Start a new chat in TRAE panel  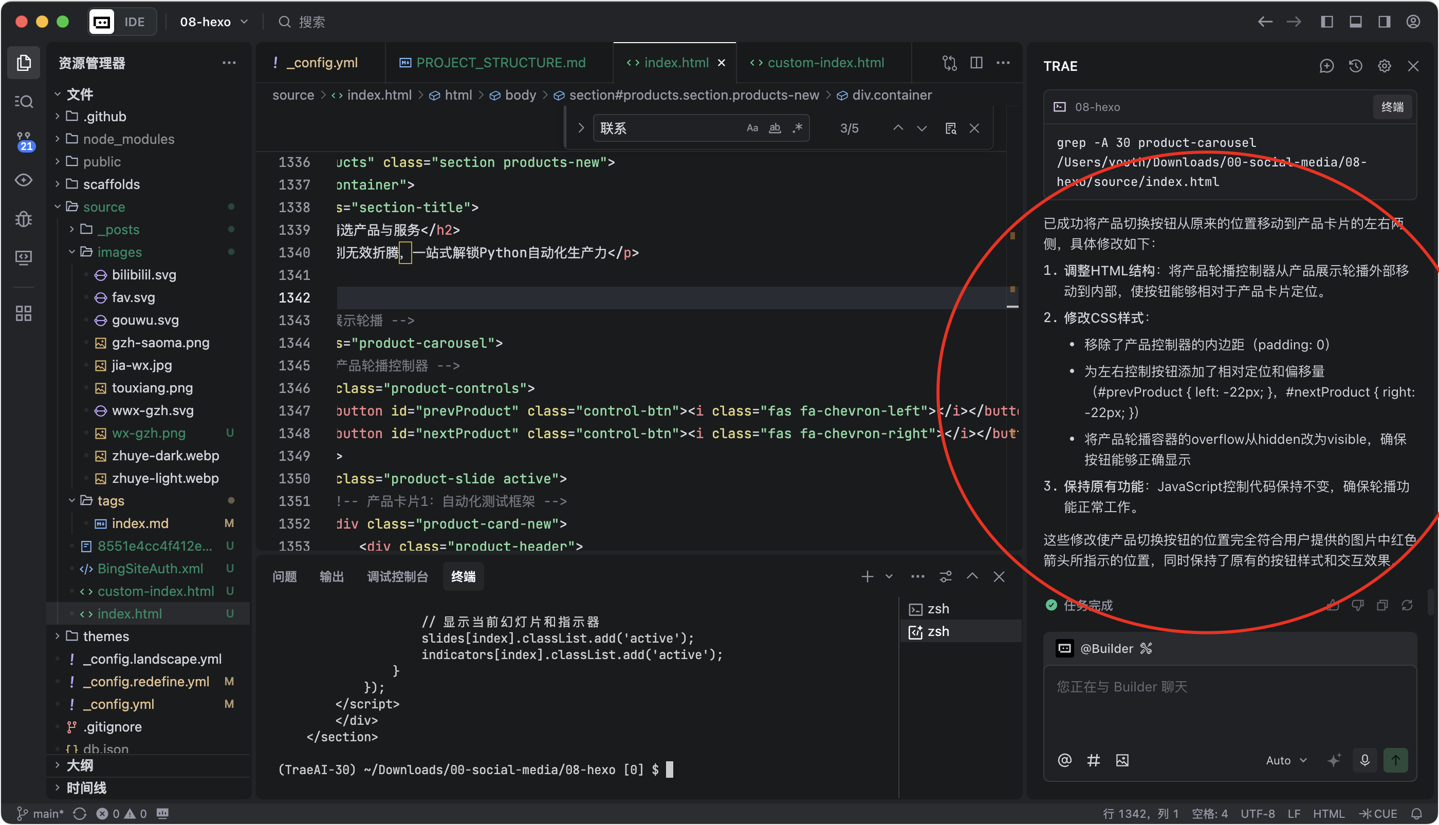point(1326,66)
